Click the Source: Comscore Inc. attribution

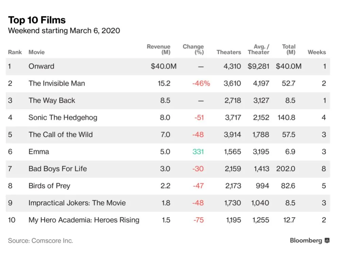pos(40,241)
